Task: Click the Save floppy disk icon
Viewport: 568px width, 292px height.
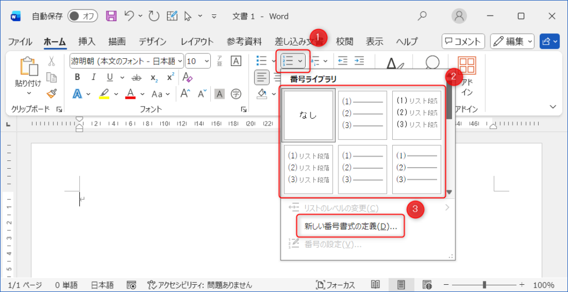Action: click(111, 16)
